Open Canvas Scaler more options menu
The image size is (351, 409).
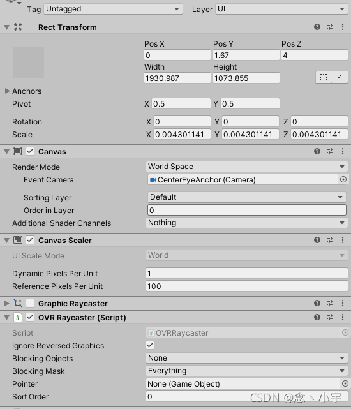[343, 240]
